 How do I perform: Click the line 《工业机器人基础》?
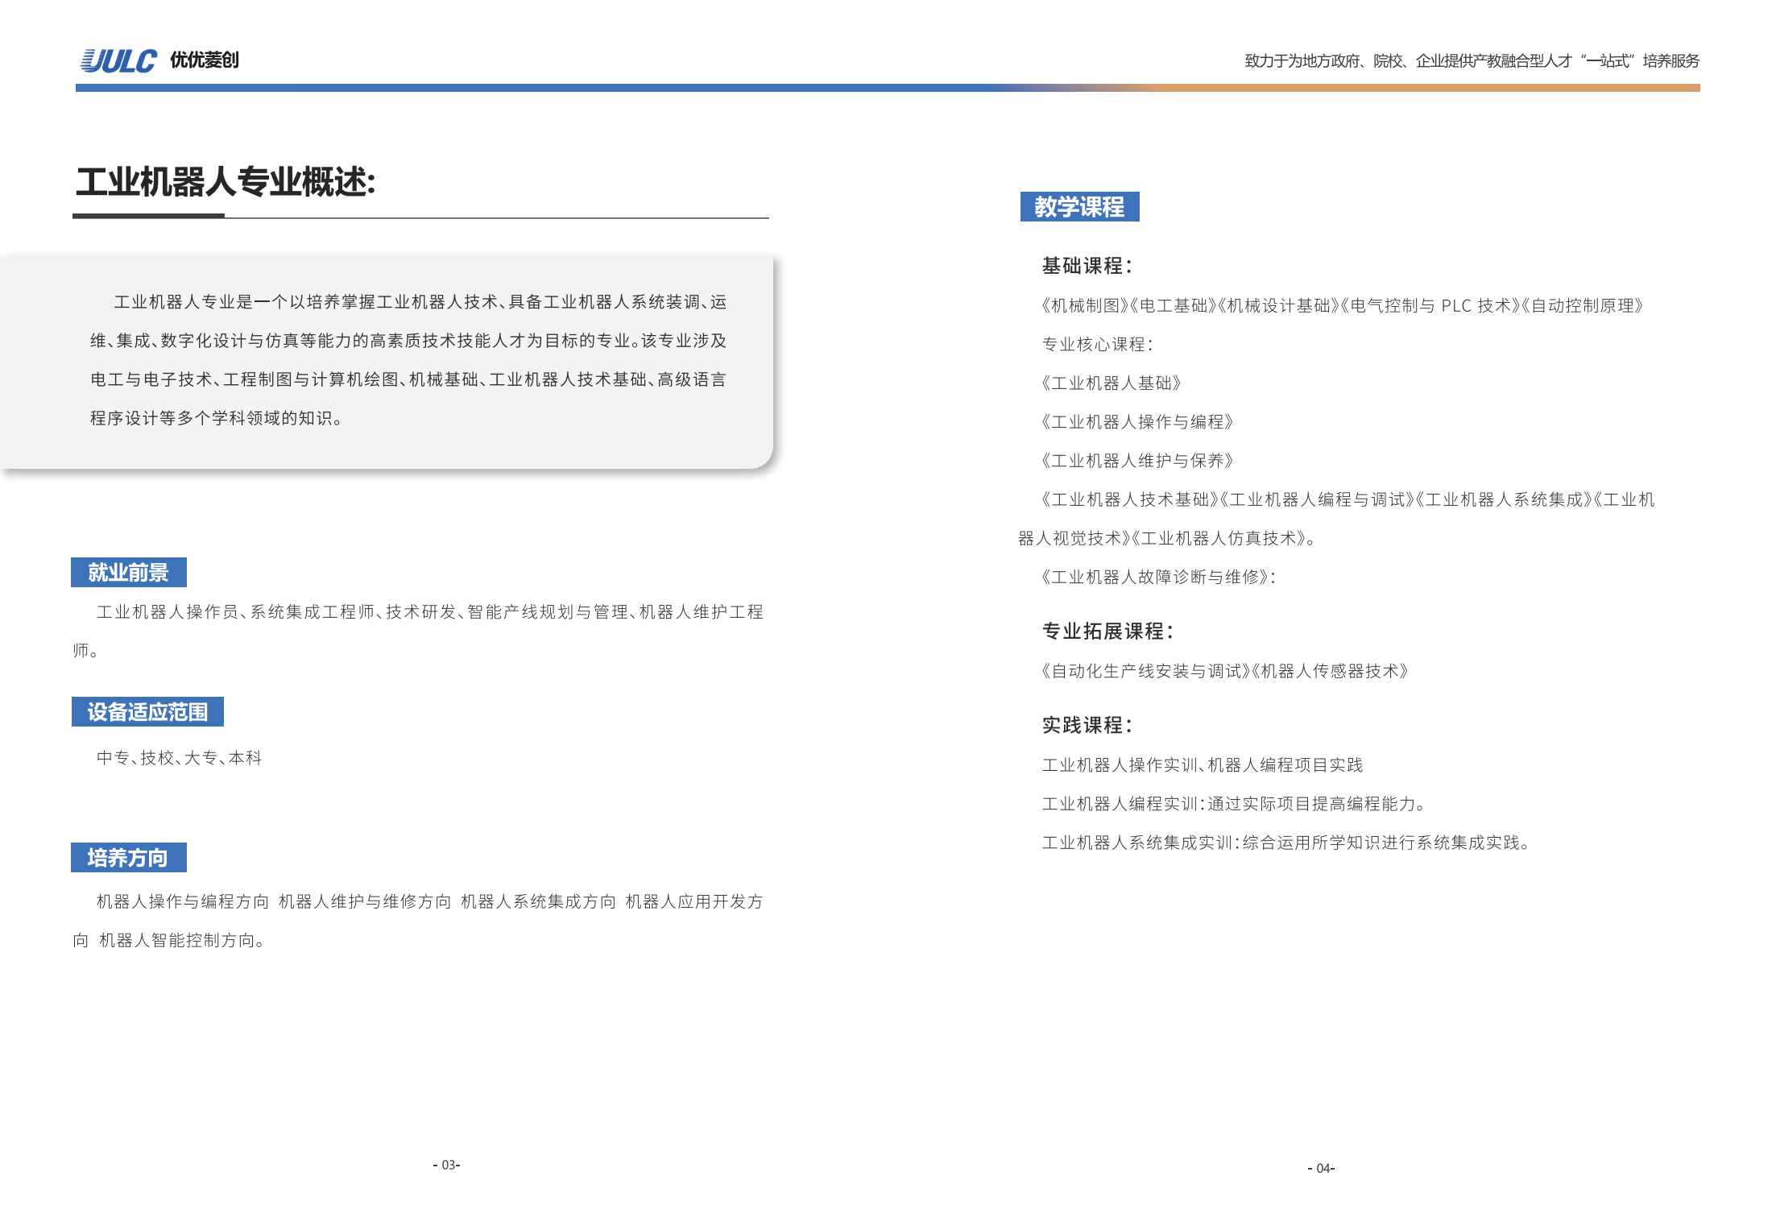pyautogui.click(x=1112, y=383)
